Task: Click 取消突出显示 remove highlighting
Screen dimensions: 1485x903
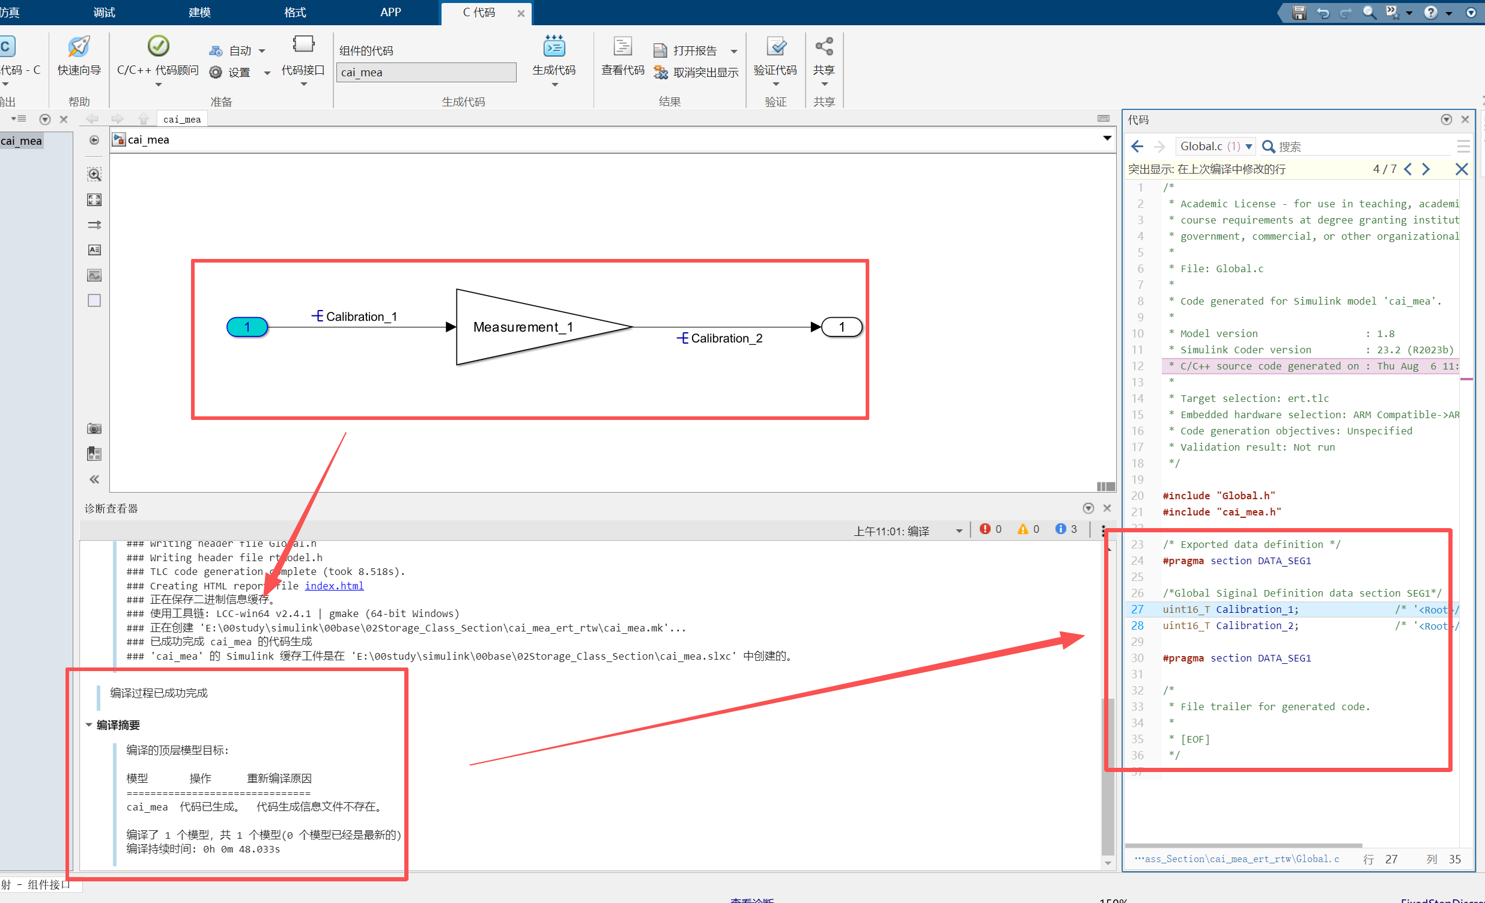Action: click(x=696, y=72)
